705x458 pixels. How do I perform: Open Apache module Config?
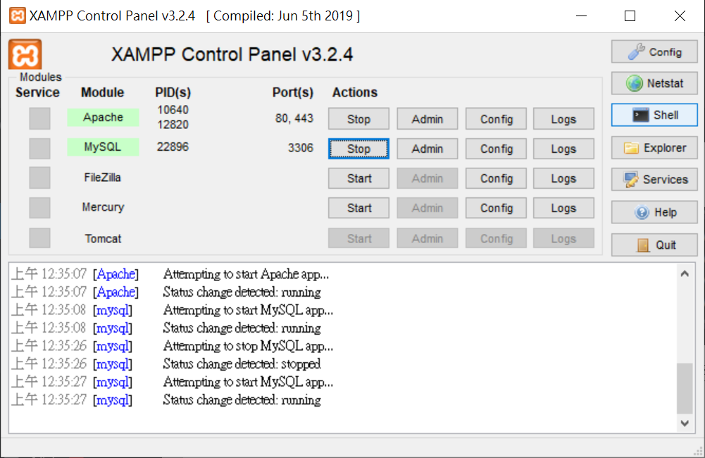[x=496, y=119]
